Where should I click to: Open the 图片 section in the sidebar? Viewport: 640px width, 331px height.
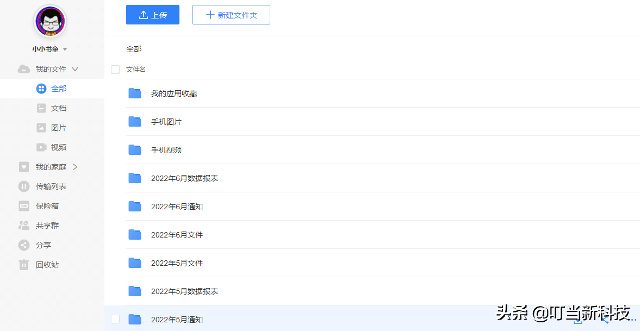point(59,127)
